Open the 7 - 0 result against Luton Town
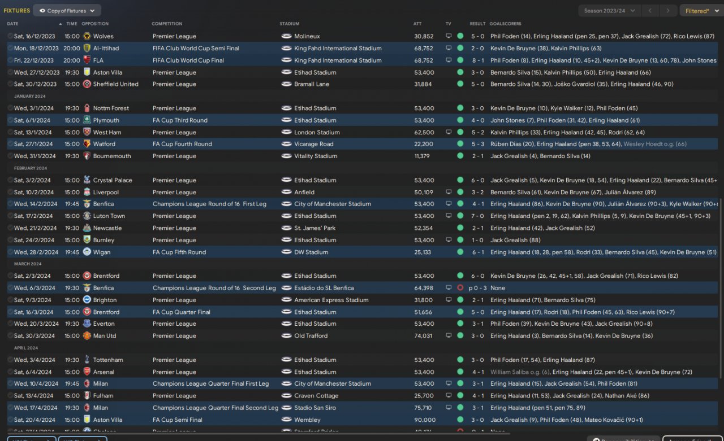This screenshot has height=441, width=724. [477, 216]
